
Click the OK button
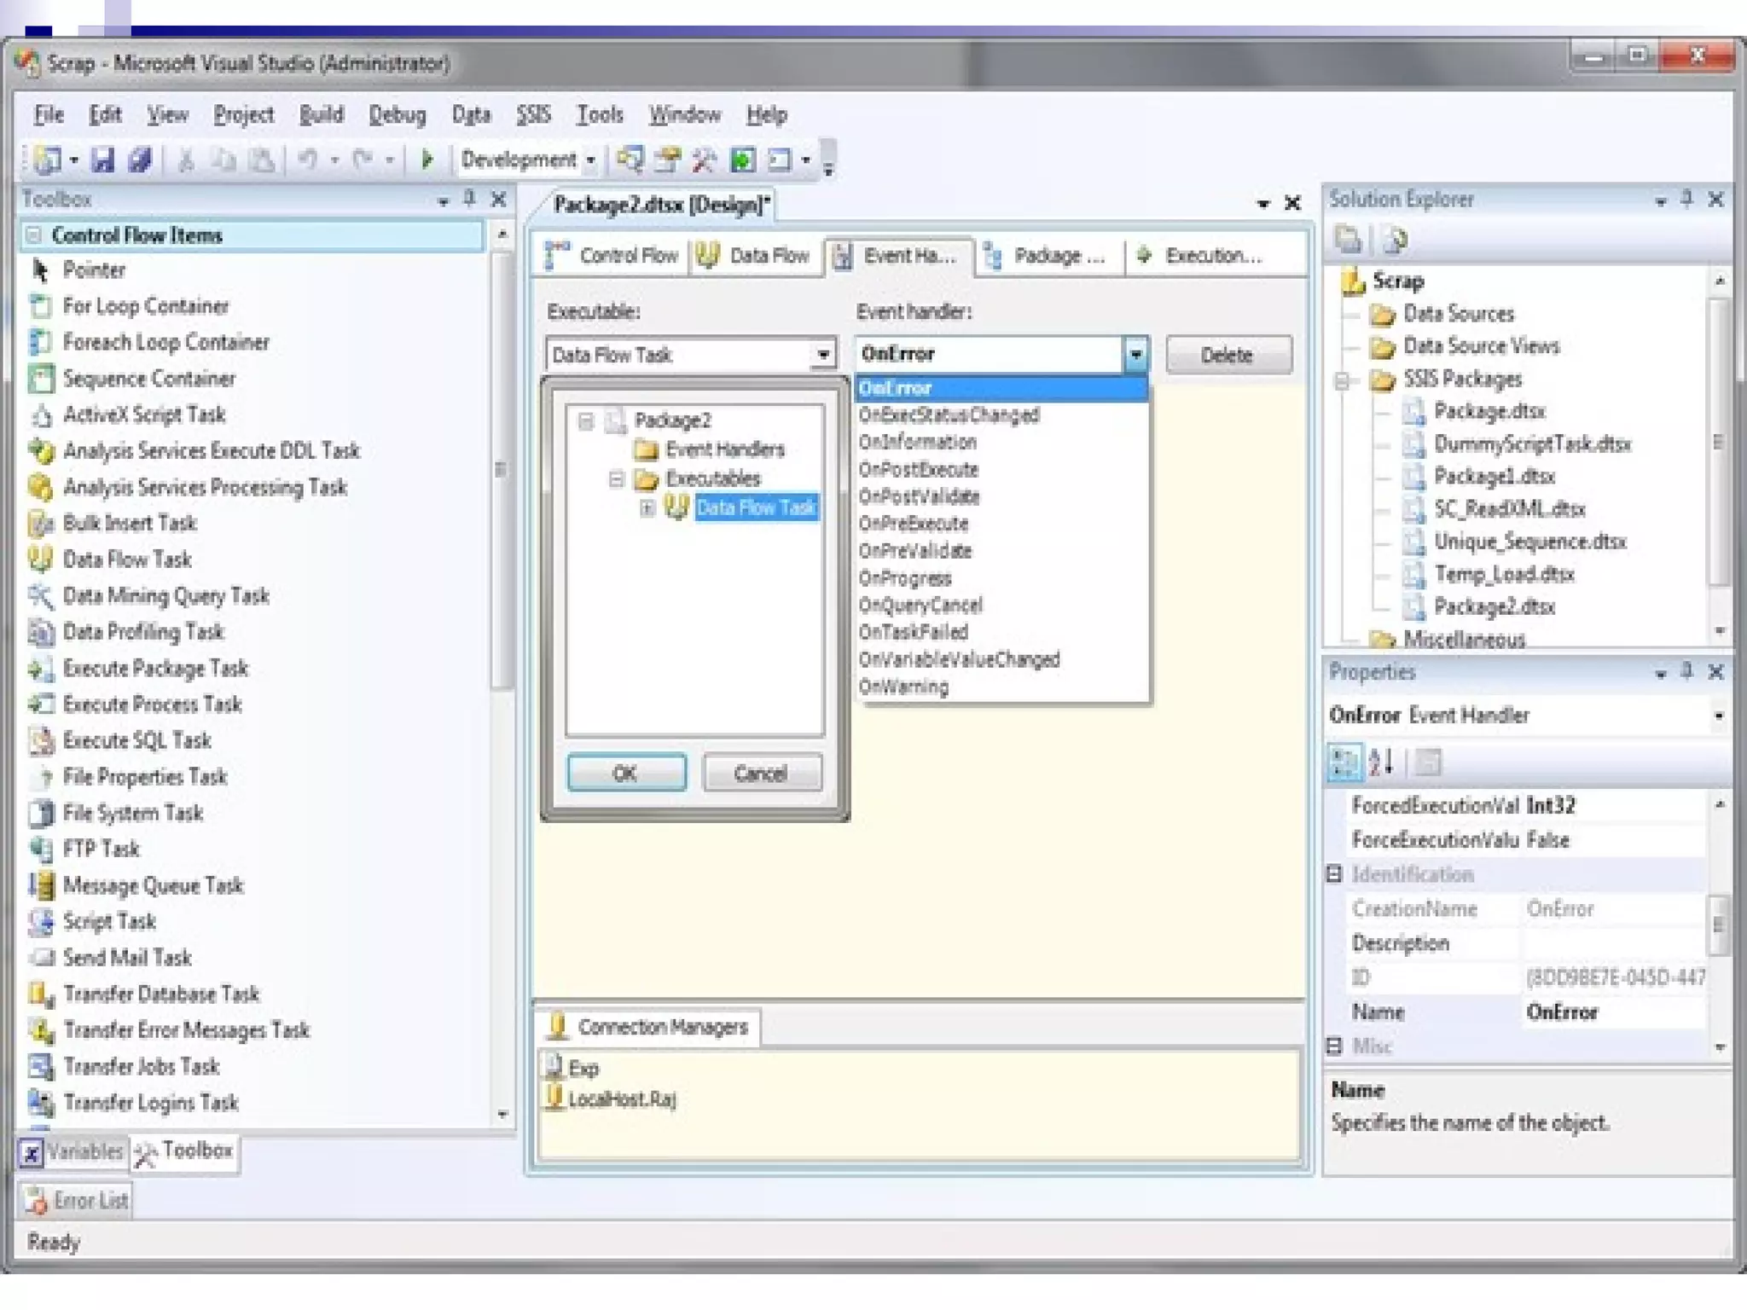(x=625, y=773)
